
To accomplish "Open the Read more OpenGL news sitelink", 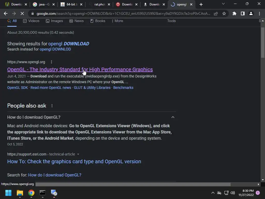I will pos(51,88).
